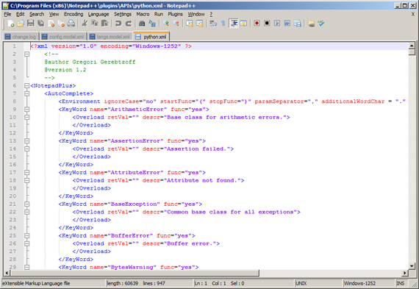Screen dimensions: 419x289
Task: Click line number 12 in the margin
Action: 12,133
